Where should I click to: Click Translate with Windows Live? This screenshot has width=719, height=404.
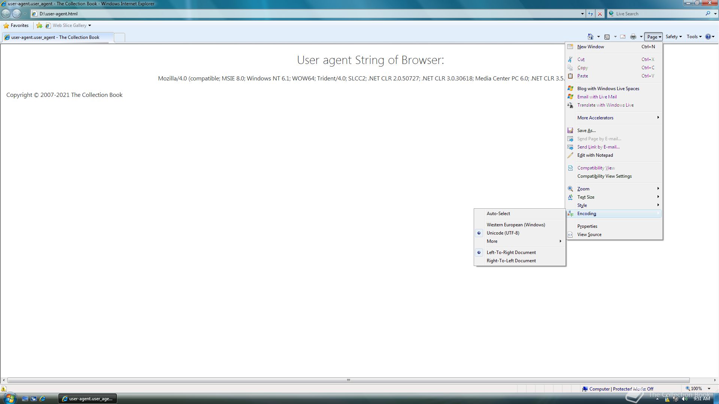614,105
